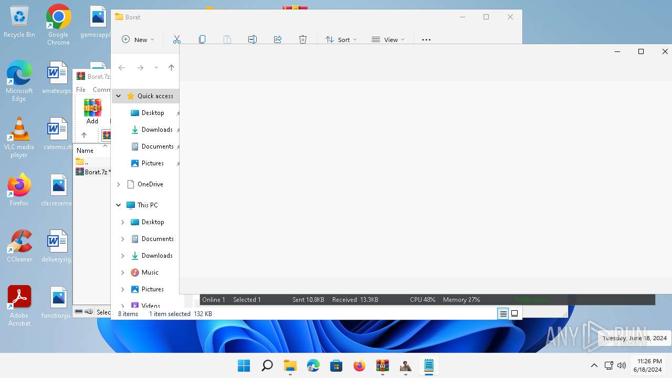This screenshot has width=672, height=378.
Task: Click the Windows Start button
Action: pyautogui.click(x=244, y=365)
